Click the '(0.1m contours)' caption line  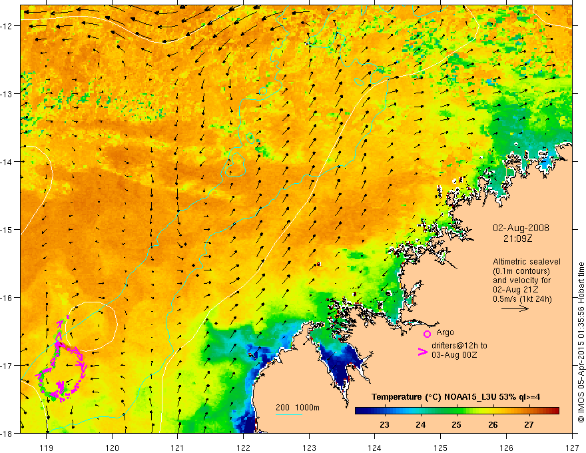point(521,271)
